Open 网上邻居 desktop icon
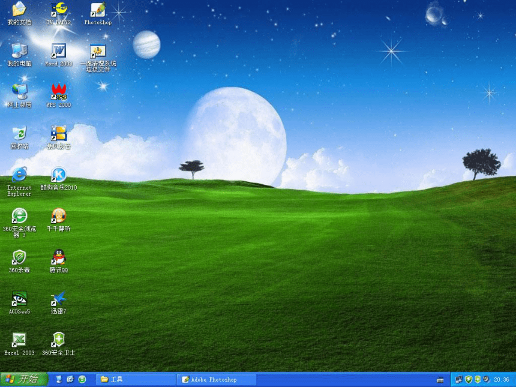Image resolution: width=516 pixels, height=387 pixels. [x=19, y=96]
